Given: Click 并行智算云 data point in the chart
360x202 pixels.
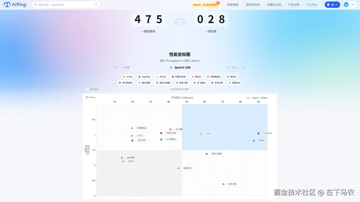Looking at the screenshot, I should pos(161,140).
